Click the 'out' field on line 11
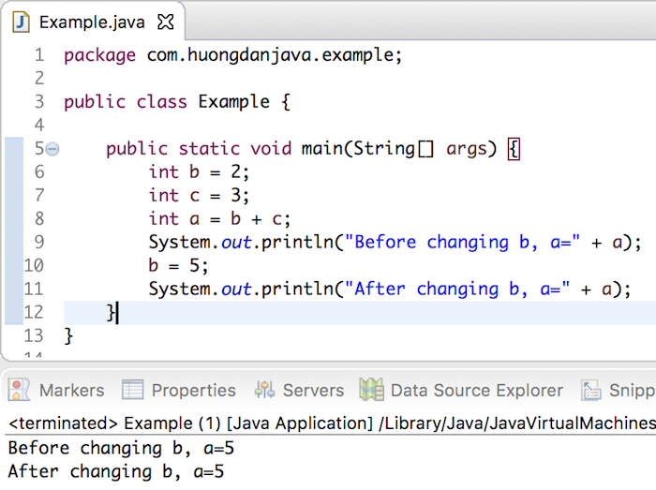 (236, 290)
